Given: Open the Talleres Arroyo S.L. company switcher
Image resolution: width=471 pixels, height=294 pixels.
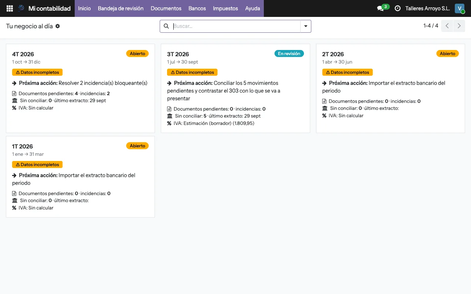Looking at the screenshot, I should pyautogui.click(x=428, y=8).
